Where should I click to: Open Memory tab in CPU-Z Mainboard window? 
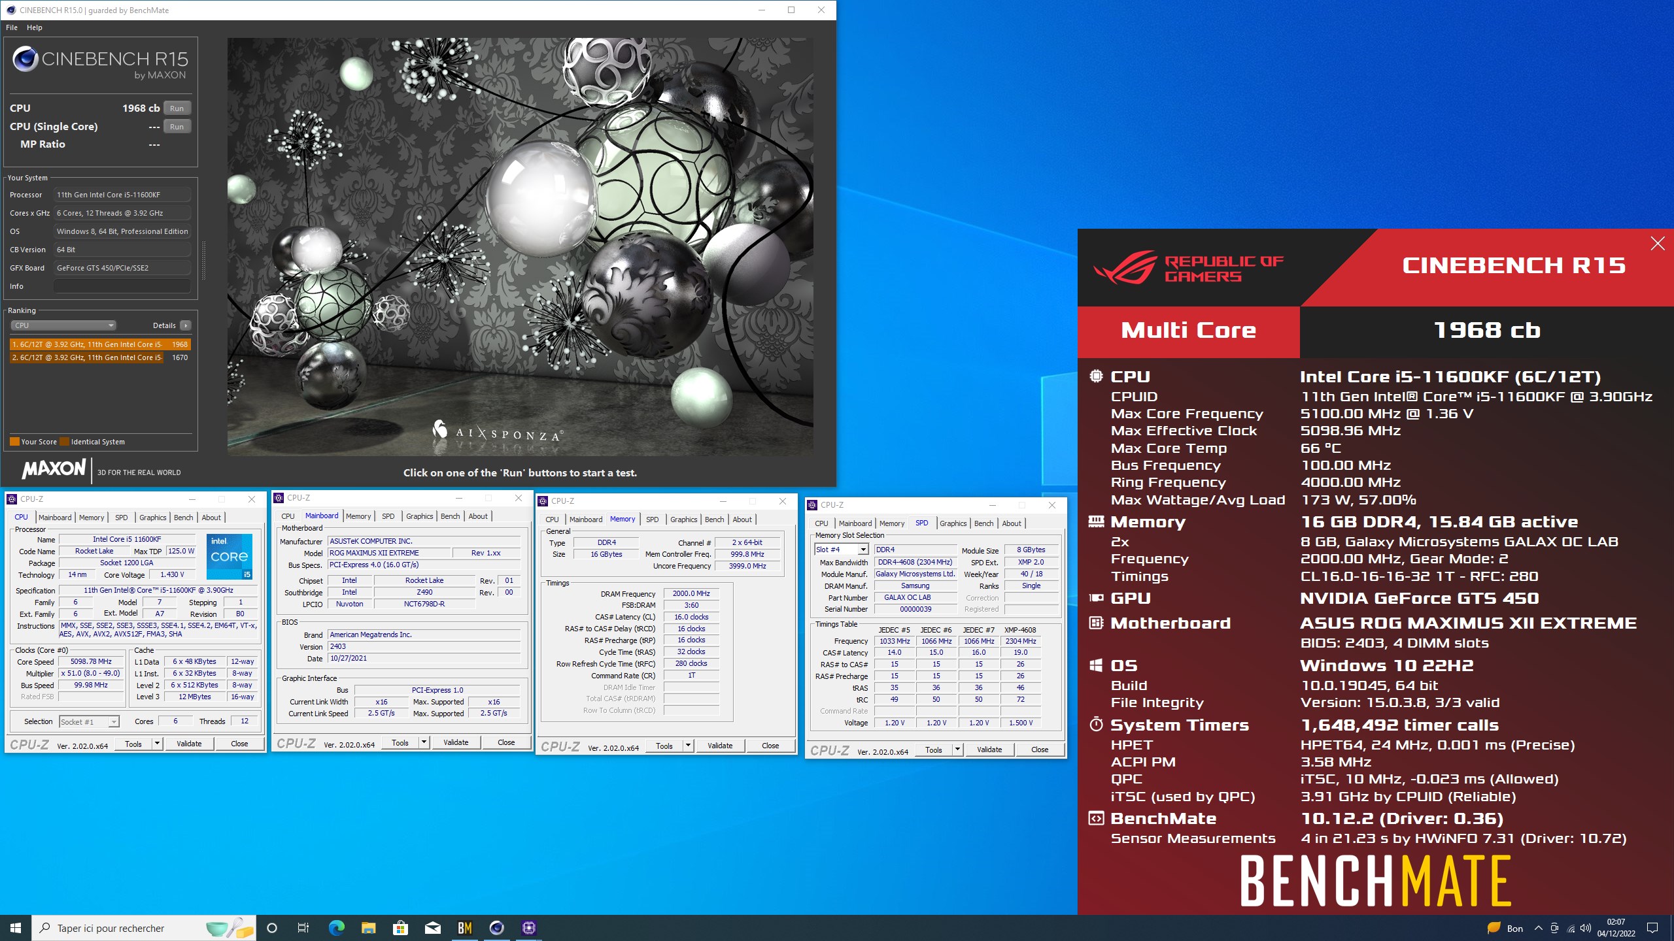tap(358, 516)
